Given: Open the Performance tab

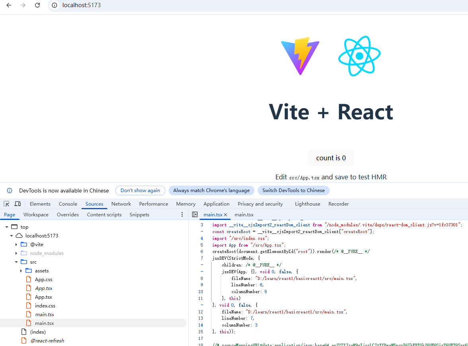Looking at the screenshot, I should coord(153,204).
